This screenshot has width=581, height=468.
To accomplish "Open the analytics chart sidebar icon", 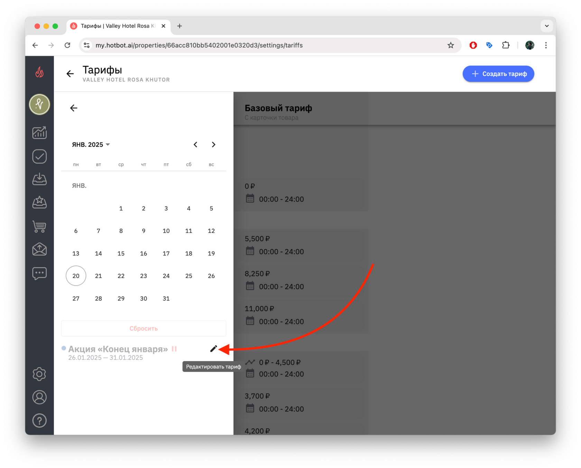I will pyautogui.click(x=39, y=133).
